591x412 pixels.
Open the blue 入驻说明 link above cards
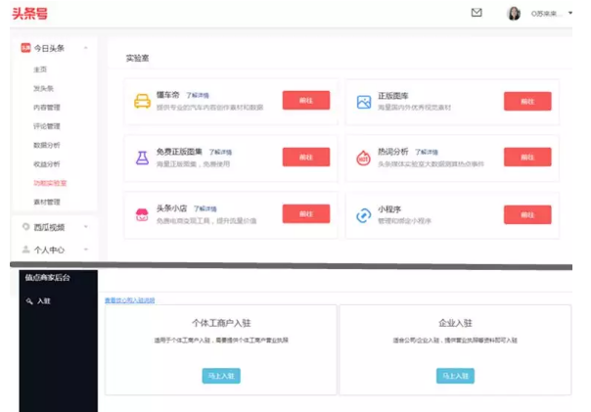[130, 300]
